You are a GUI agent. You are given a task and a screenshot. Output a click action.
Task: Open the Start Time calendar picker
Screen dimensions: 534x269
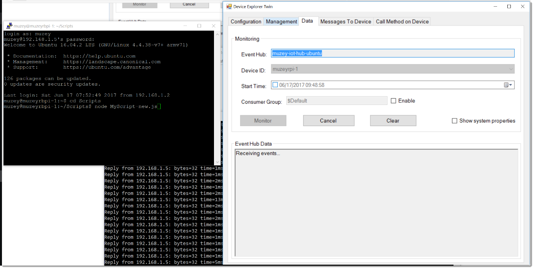[508, 85]
